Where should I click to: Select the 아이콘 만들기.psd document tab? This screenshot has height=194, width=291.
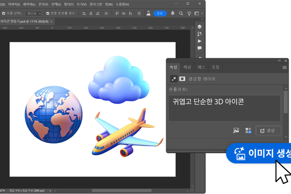click(x=24, y=22)
